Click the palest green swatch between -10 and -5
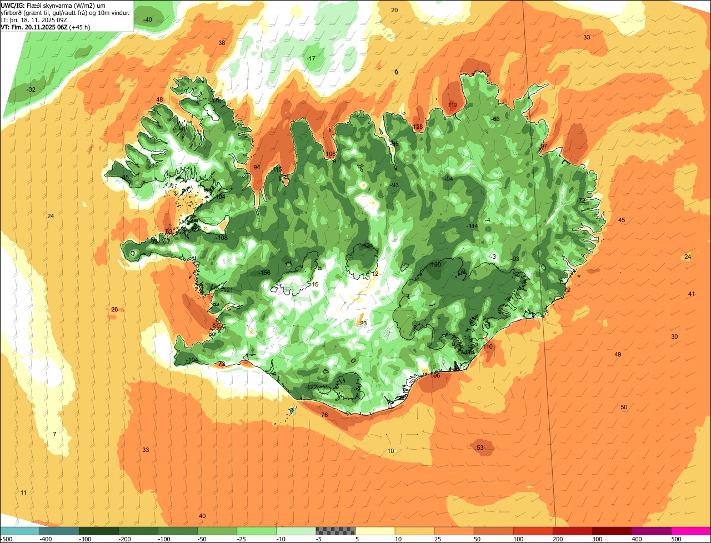 [296, 531]
